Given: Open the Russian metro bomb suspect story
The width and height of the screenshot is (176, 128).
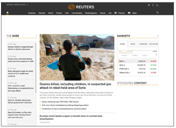Looking at the screenshot, I should 71,117.
